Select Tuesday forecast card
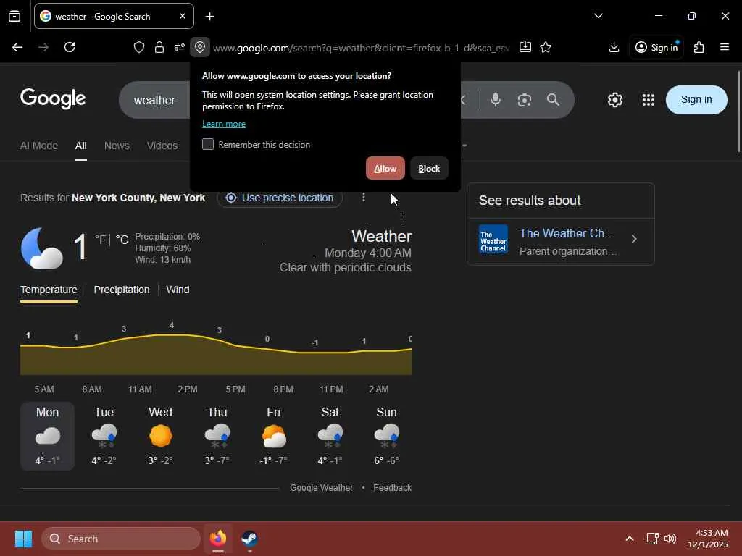The width and height of the screenshot is (742, 556). [104, 436]
